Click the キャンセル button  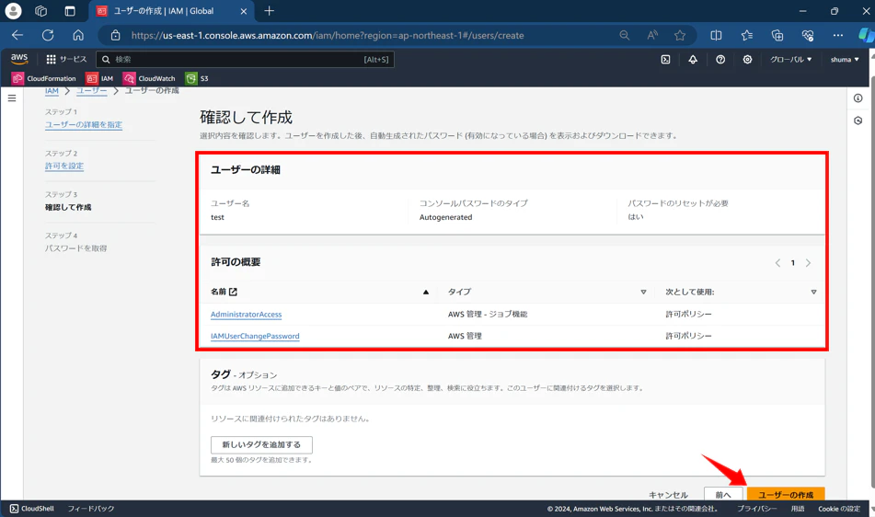click(x=668, y=494)
